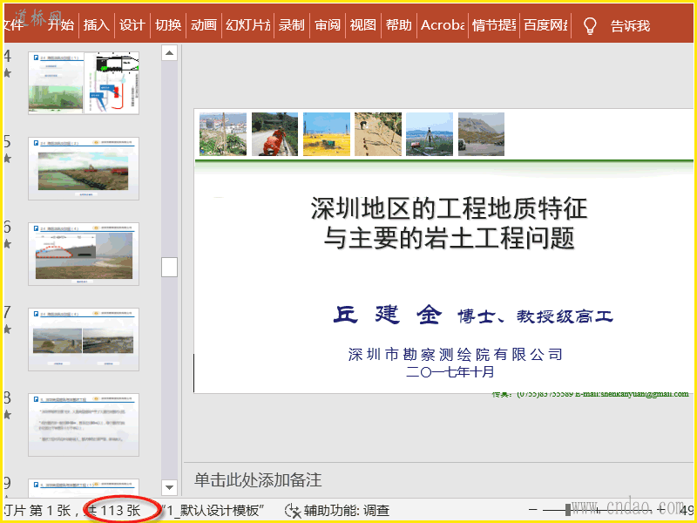The image size is (697, 523).
Task: Select slide 7 thumbnail
Action: tap(84, 339)
